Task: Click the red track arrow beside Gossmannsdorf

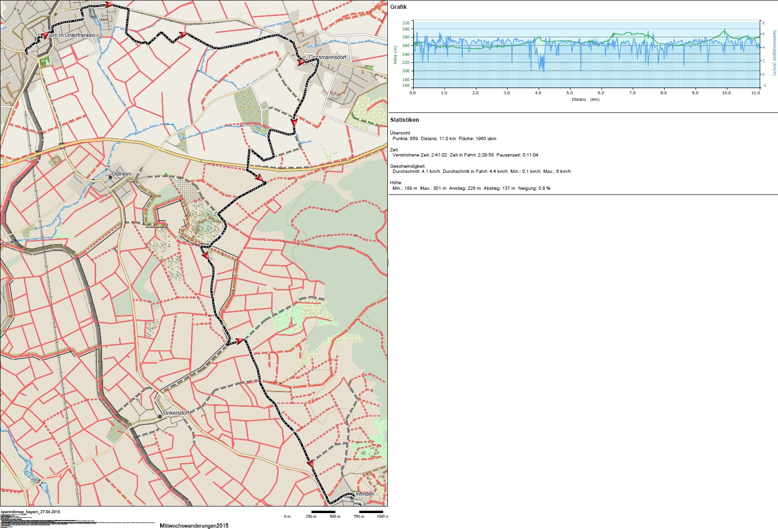Action: tap(301, 62)
